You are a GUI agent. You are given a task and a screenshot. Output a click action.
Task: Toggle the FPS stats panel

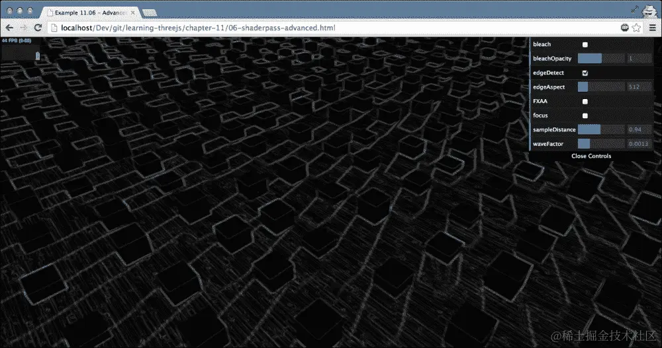[x=21, y=48]
